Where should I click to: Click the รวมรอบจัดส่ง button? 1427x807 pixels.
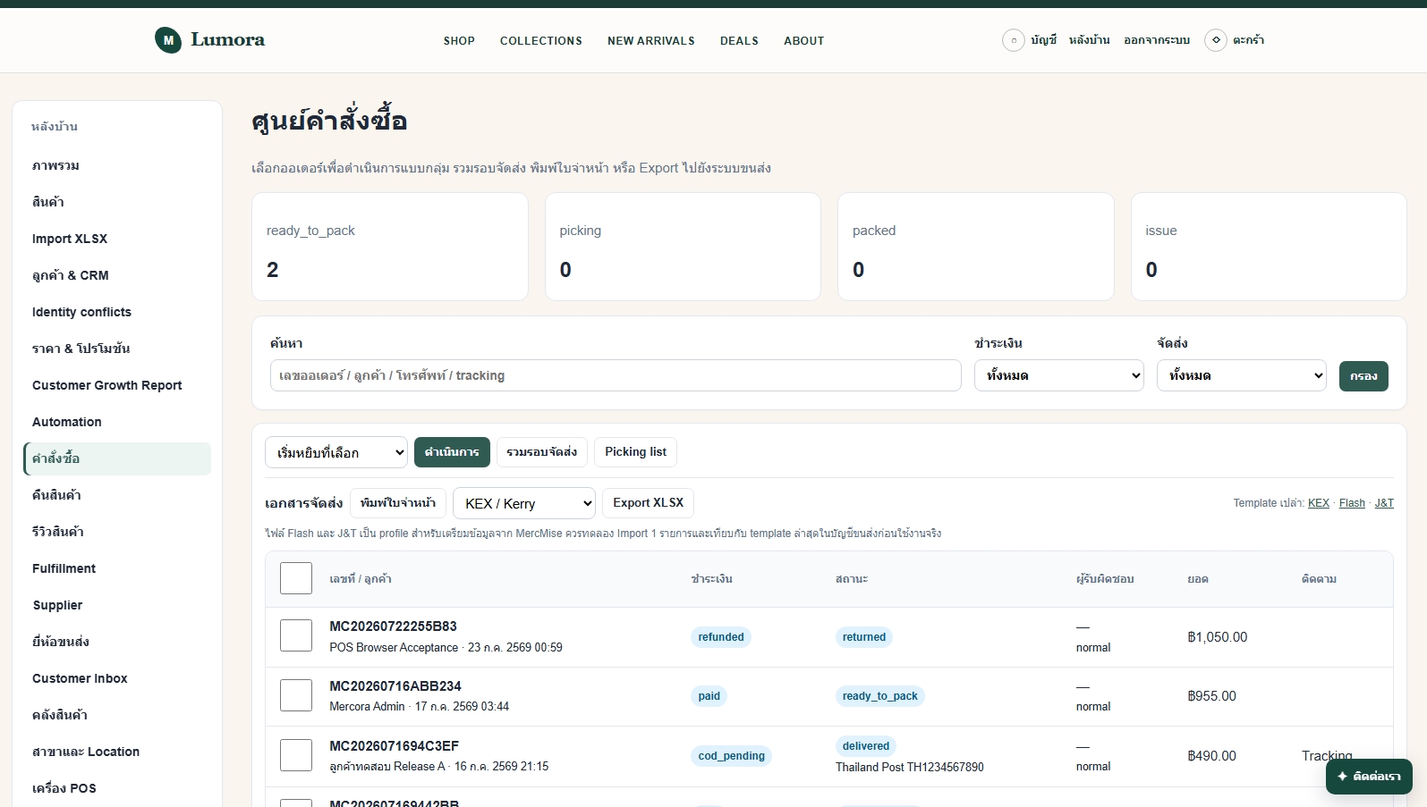[542, 452]
